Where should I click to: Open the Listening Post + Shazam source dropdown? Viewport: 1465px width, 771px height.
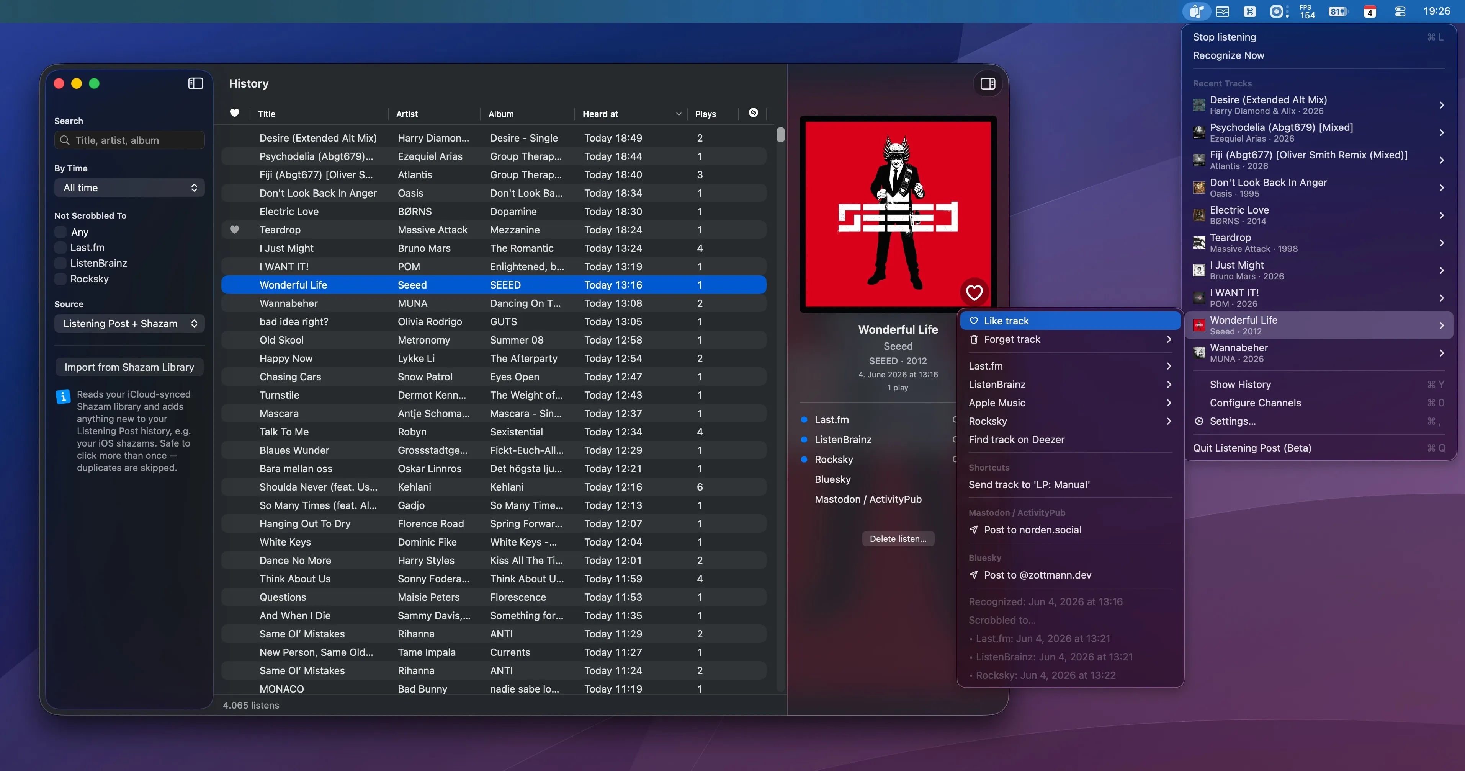[130, 323]
